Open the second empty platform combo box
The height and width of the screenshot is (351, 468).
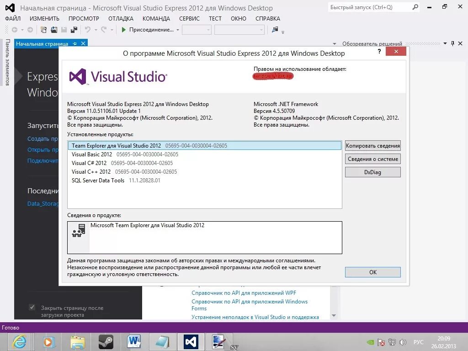pyautogui.click(x=239, y=30)
